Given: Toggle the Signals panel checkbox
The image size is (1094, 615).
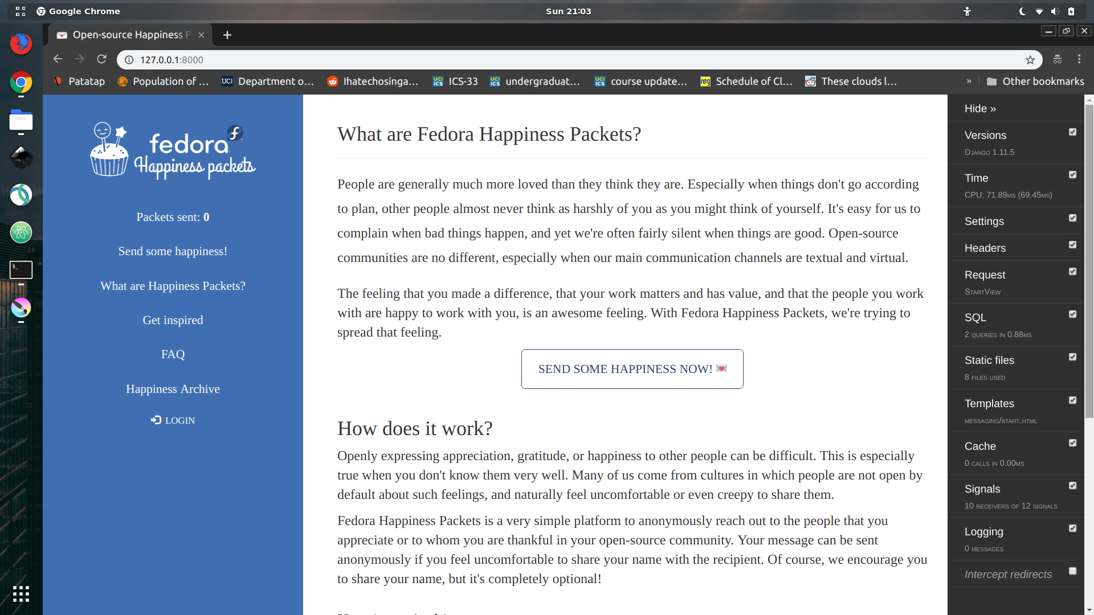Looking at the screenshot, I should click(1073, 486).
